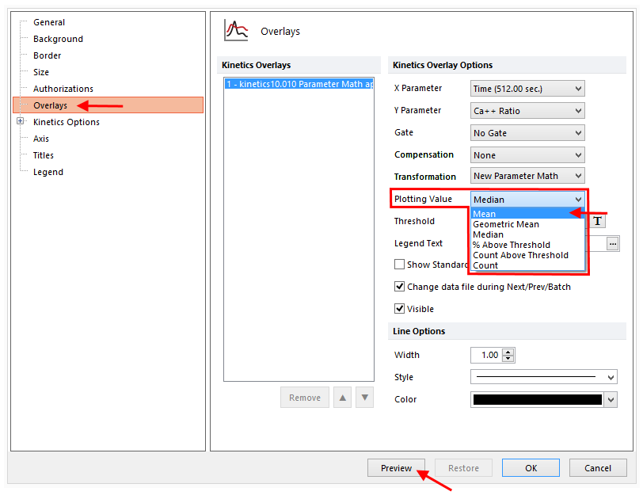643x499 pixels.
Task: Increase line width with spinner up arrow
Action: 508,352
